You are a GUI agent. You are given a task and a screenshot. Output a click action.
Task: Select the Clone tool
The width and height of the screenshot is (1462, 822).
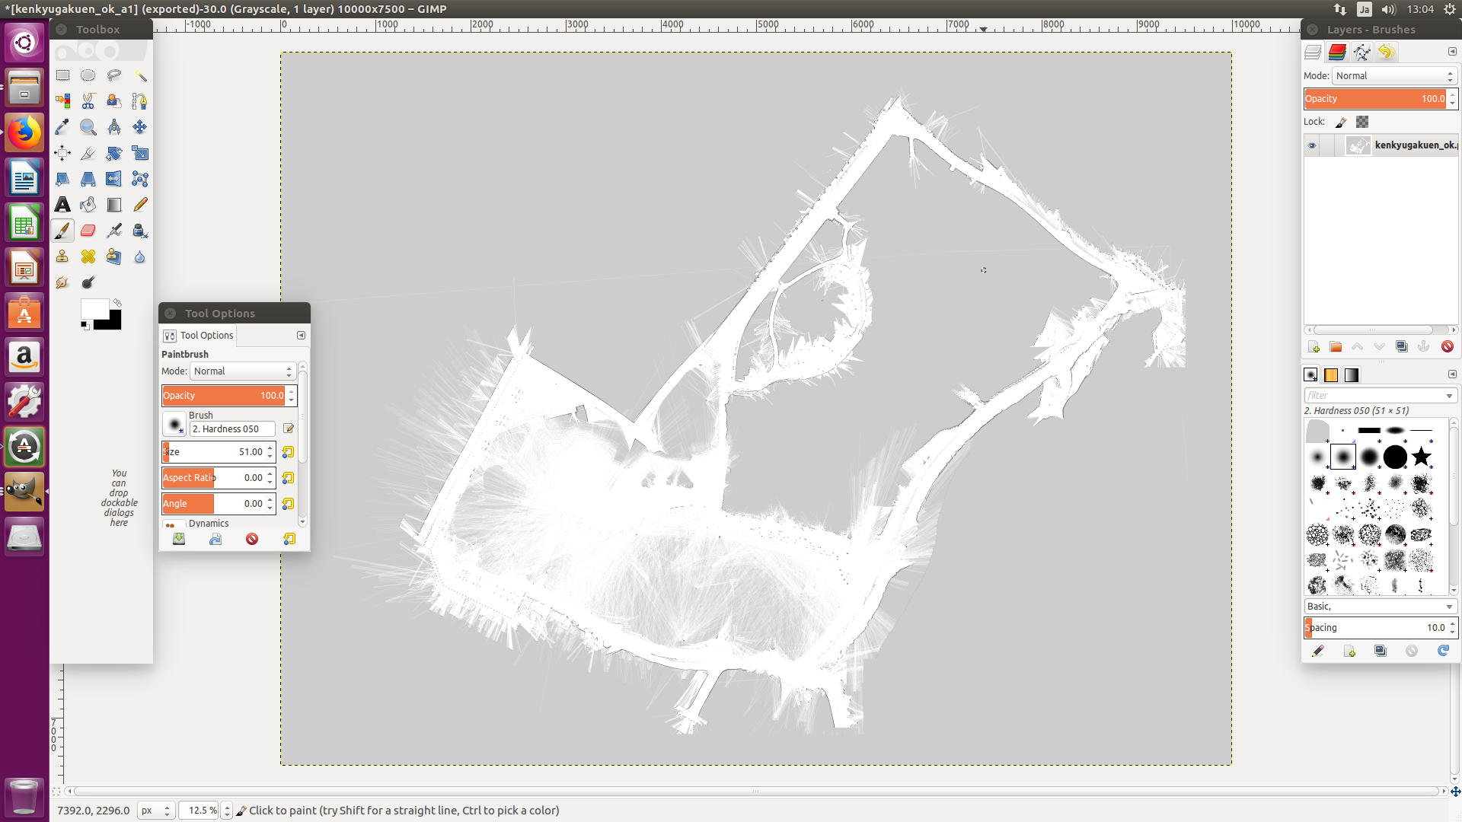point(62,256)
